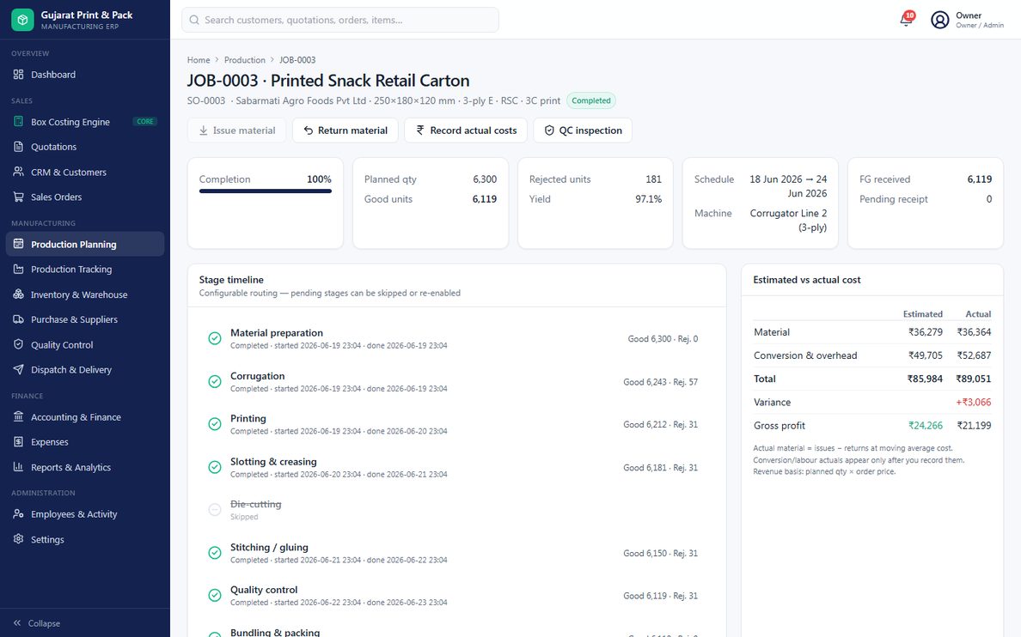
Task: Click the Material preparation completed check
Action: (214, 338)
